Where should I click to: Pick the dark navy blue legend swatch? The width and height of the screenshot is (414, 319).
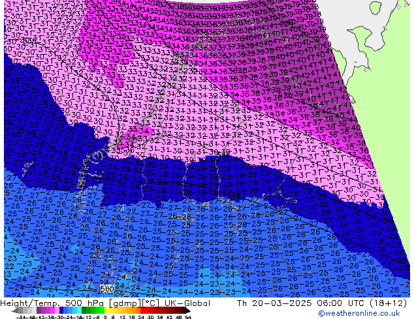(x=61, y=311)
